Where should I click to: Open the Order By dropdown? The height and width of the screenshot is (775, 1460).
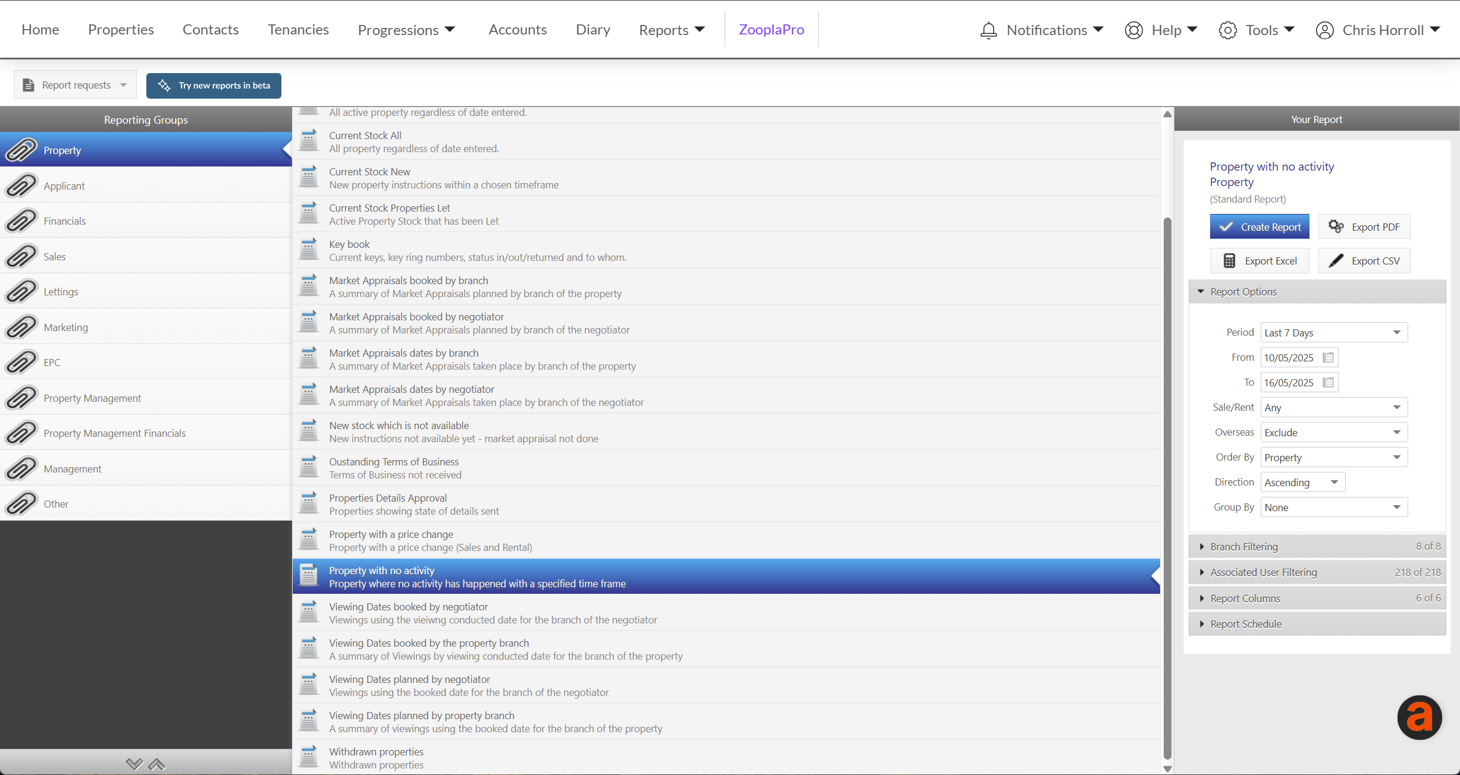(1334, 457)
